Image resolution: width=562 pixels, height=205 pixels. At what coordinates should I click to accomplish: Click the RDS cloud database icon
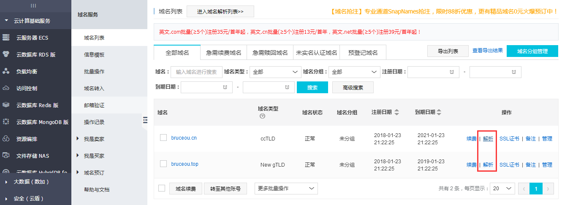pos(6,54)
